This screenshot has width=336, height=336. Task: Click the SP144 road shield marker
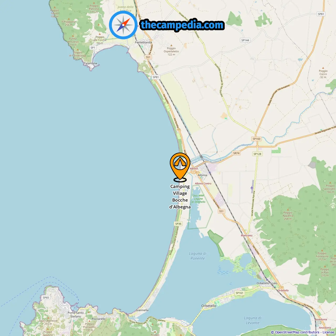245,40
